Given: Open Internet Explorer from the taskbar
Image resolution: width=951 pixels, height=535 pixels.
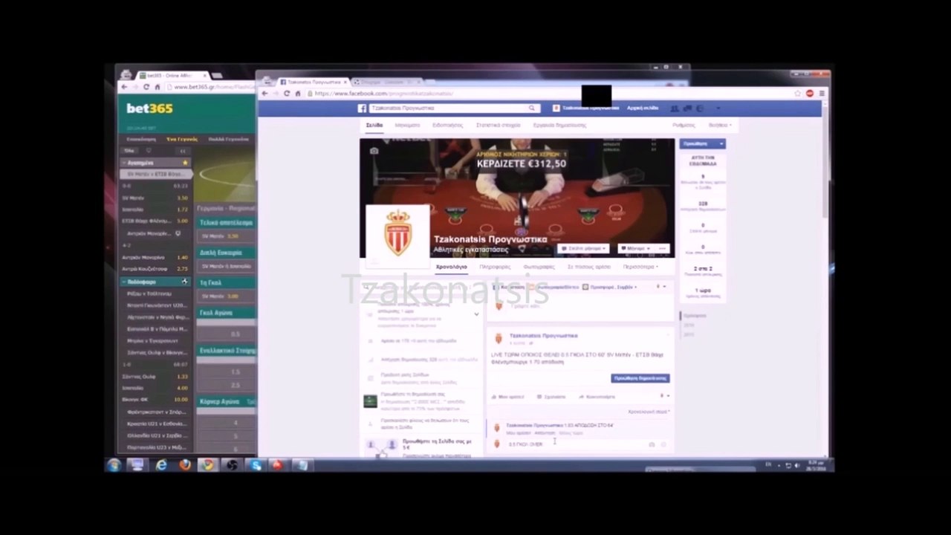Looking at the screenshot, I should click(x=161, y=465).
